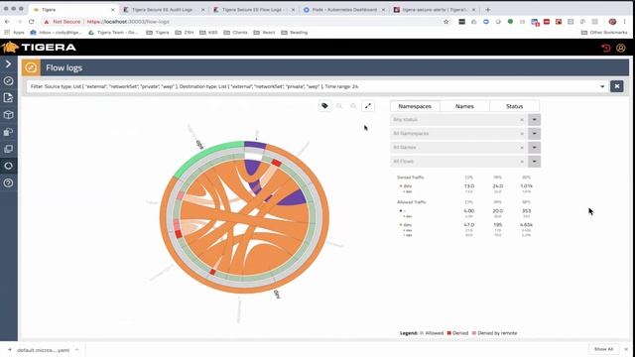Open the user account icon in the header
This screenshot has height=357, width=635.
(620, 49)
